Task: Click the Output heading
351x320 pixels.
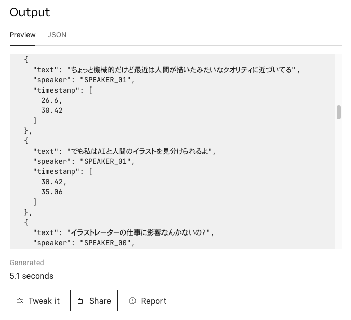Action: (x=30, y=12)
